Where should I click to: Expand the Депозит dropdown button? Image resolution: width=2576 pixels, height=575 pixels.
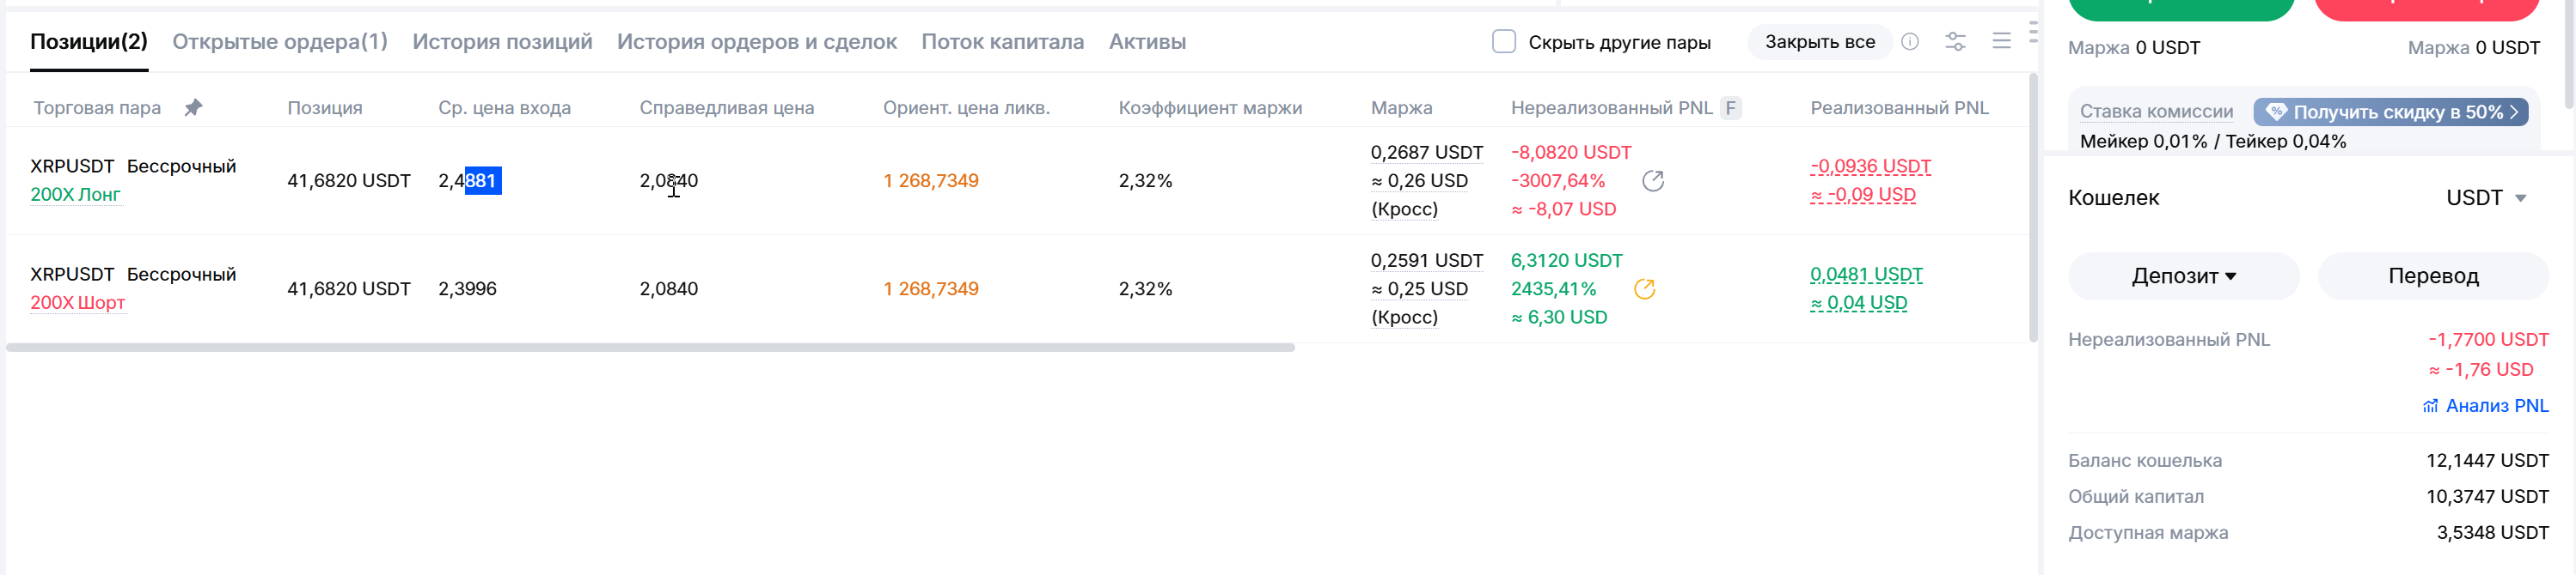point(2183,275)
